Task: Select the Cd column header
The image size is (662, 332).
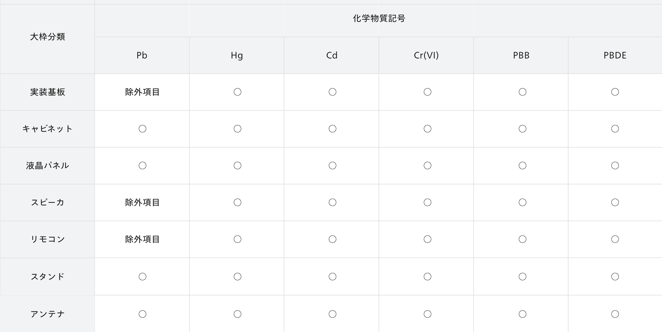Action: (332, 55)
